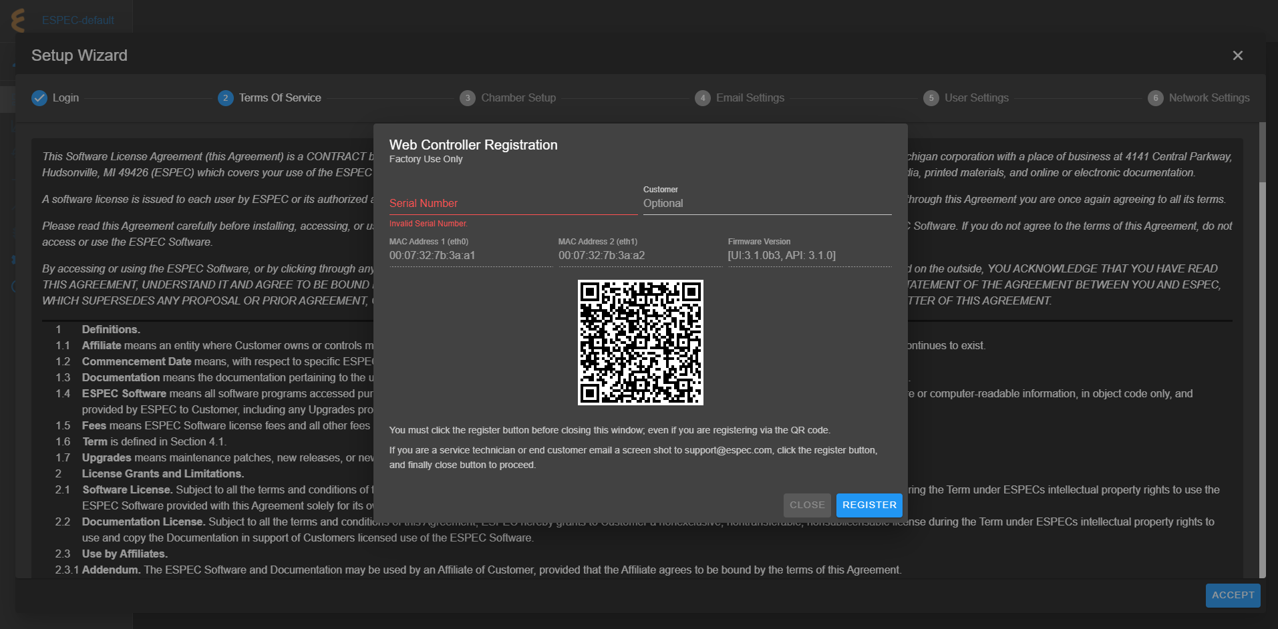1278x629 pixels.
Task: Focus the Serial Number input field
Action: [x=513, y=203]
